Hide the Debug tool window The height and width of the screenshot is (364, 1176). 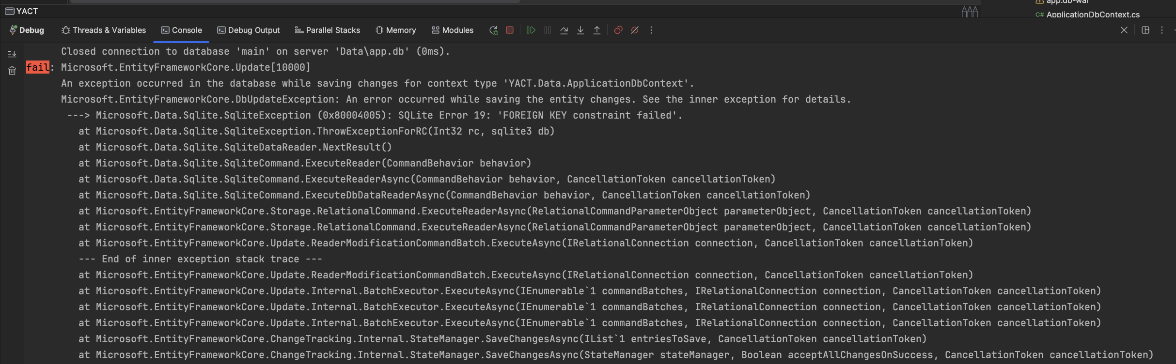point(1124,30)
